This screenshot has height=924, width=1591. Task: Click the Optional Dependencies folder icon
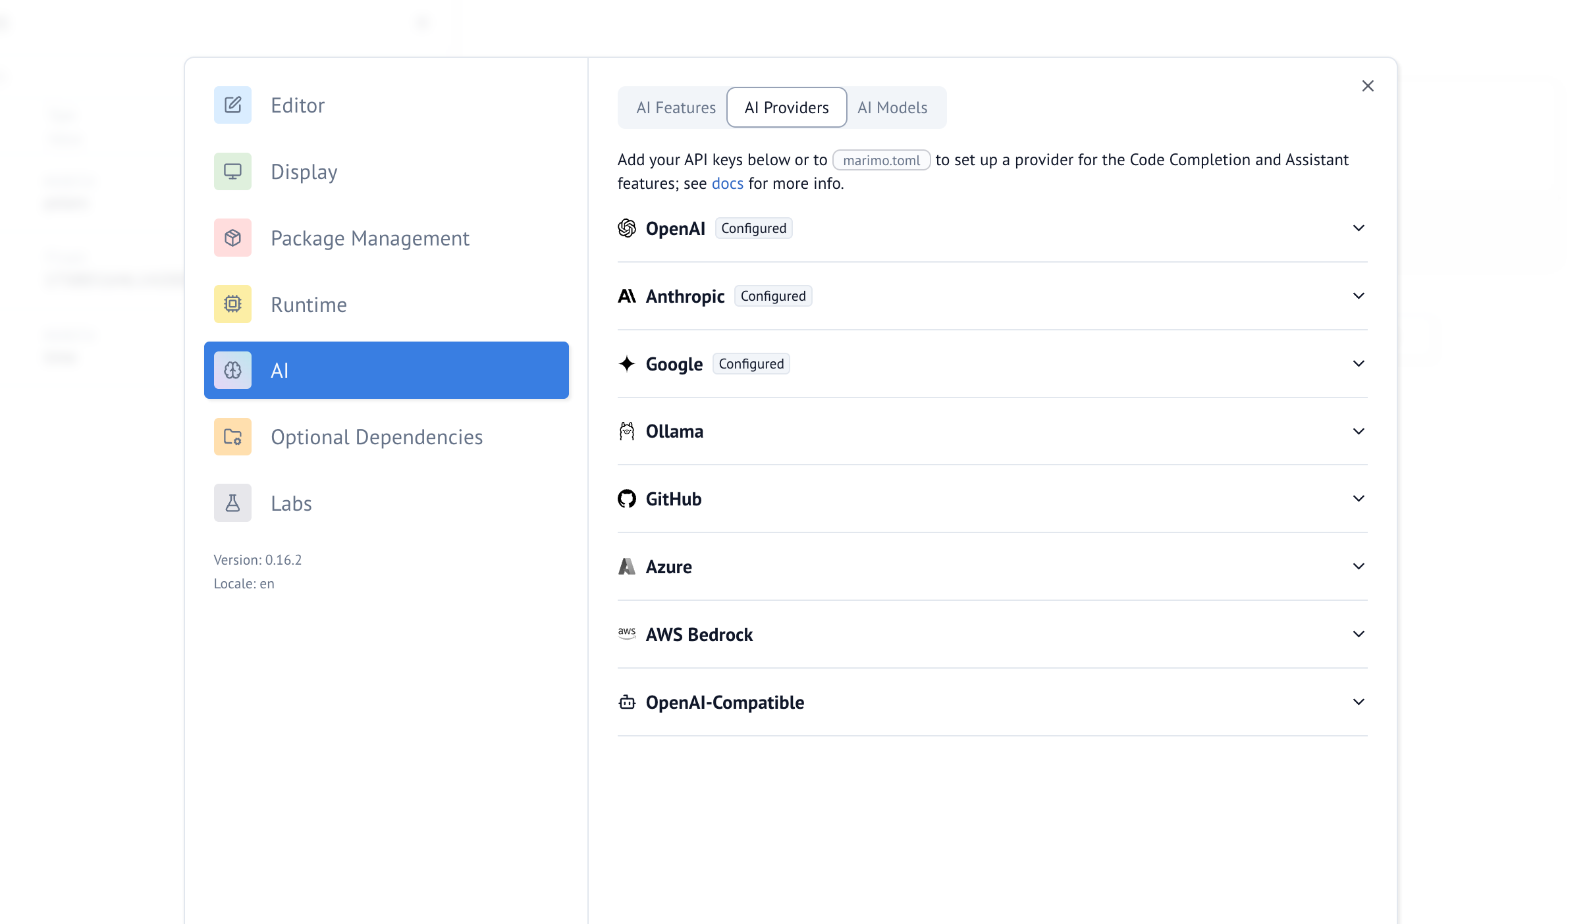pyautogui.click(x=232, y=437)
